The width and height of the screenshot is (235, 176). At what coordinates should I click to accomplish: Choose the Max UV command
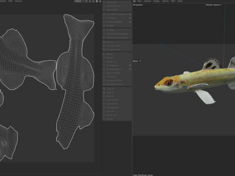[x=117, y=42]
